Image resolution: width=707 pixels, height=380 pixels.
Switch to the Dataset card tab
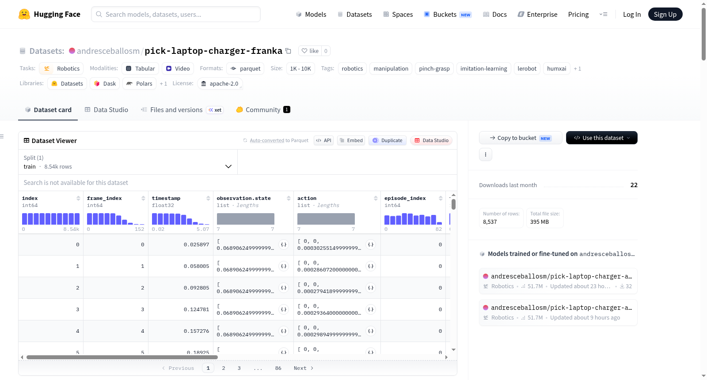[x=48, y=110]
